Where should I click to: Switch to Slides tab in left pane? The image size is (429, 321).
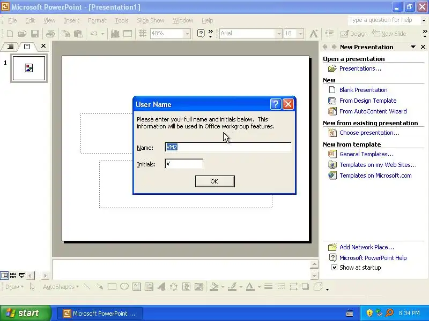(x=27, y=47)
